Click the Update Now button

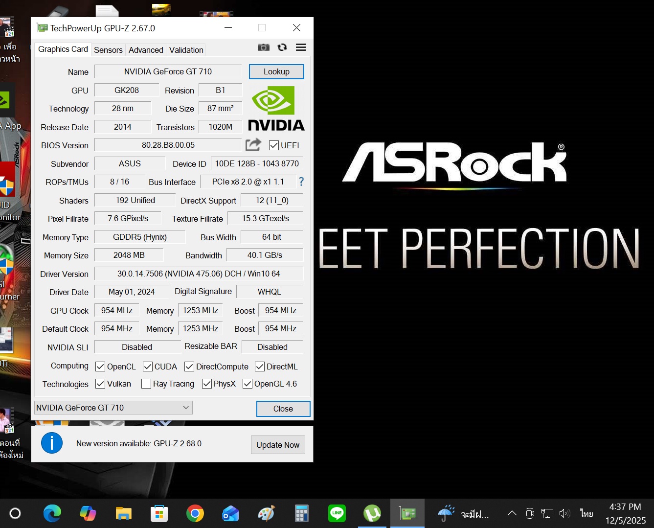click(278, 445)
